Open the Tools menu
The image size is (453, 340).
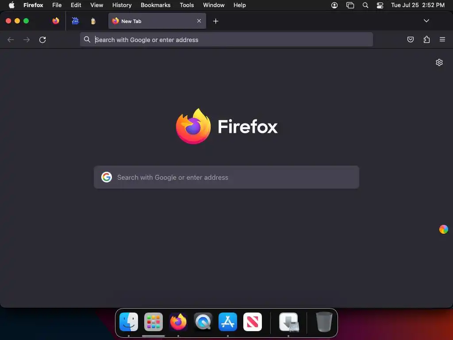coord(187,5)
